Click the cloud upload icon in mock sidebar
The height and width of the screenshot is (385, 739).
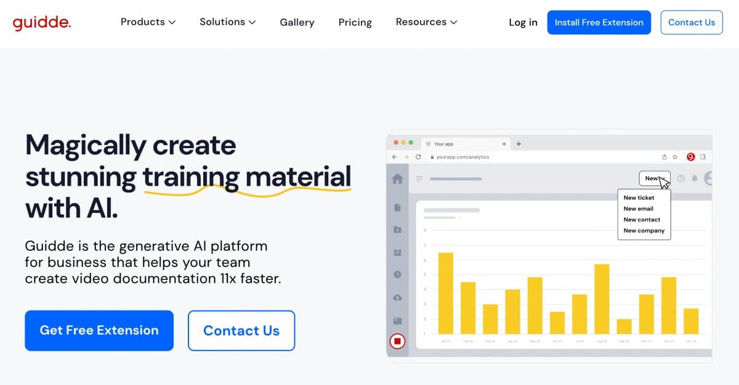(397, 297)
